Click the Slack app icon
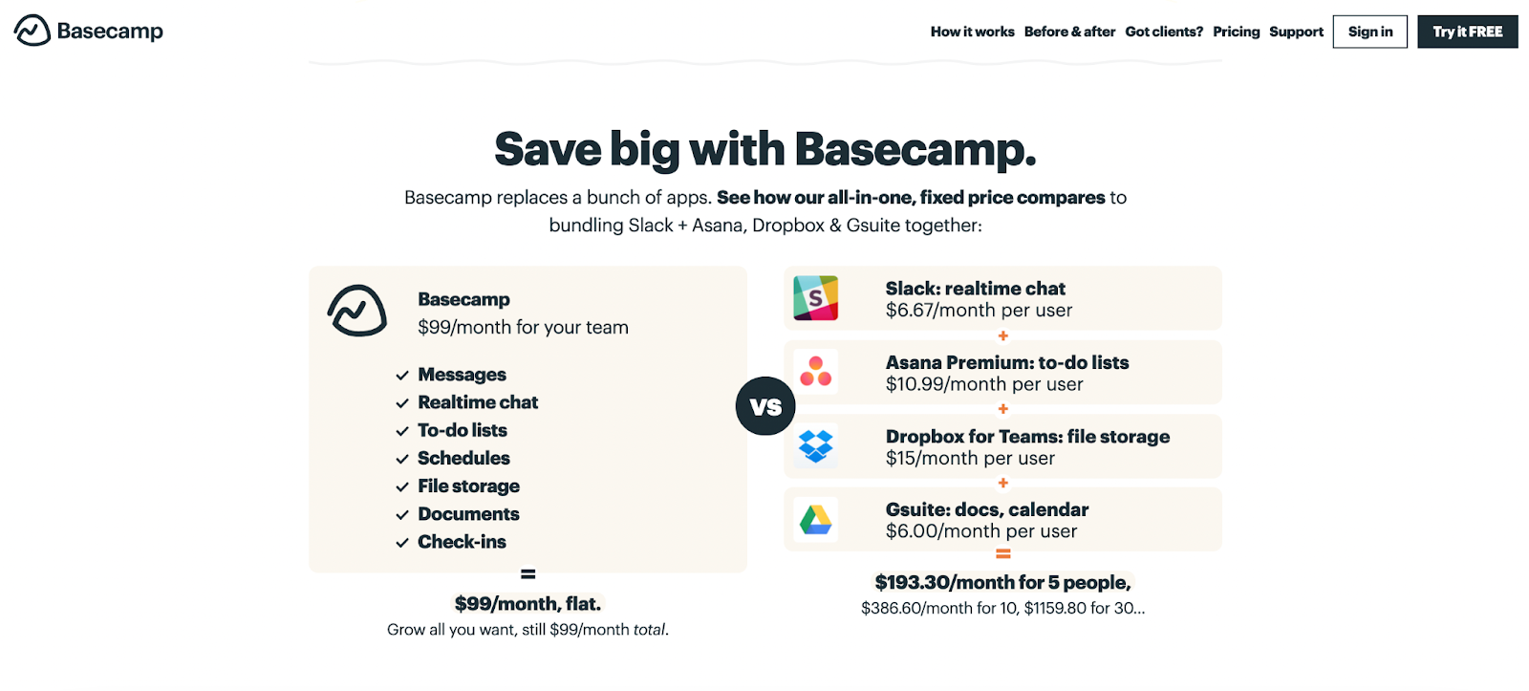The image size is (1529, 691). (815, 298)
